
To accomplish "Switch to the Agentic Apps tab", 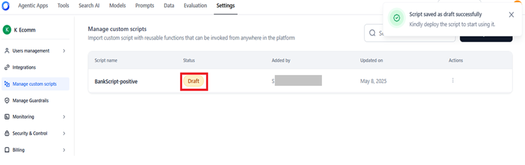I will click(33, 6).
